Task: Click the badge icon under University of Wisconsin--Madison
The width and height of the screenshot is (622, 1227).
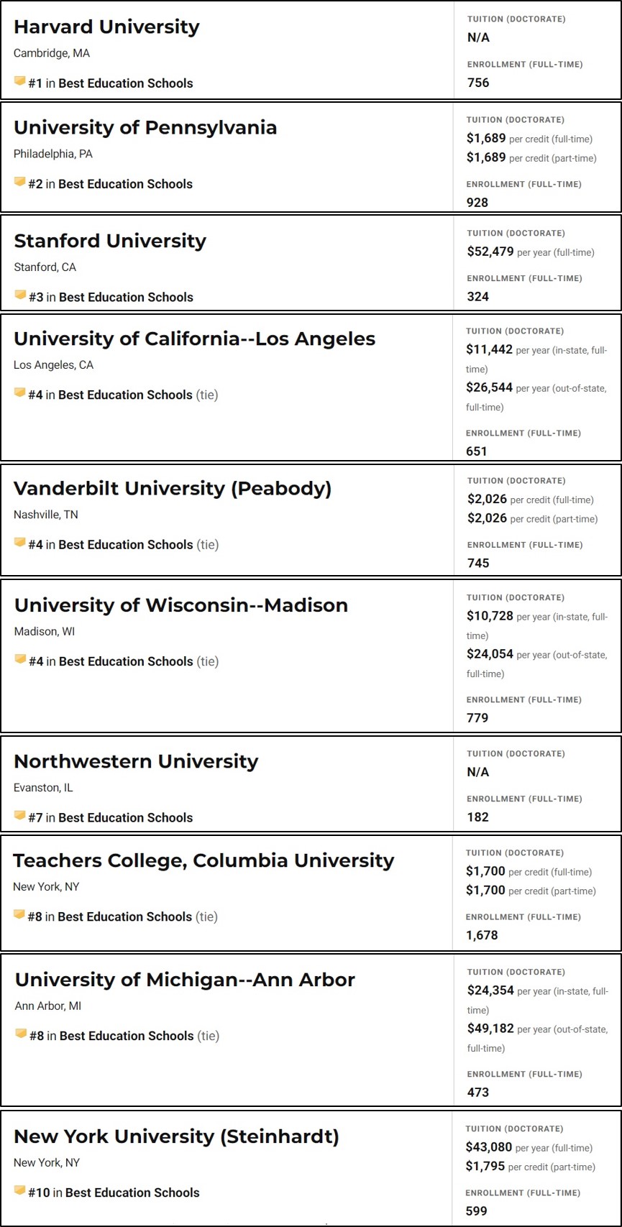Action: [x=21, y=660]
